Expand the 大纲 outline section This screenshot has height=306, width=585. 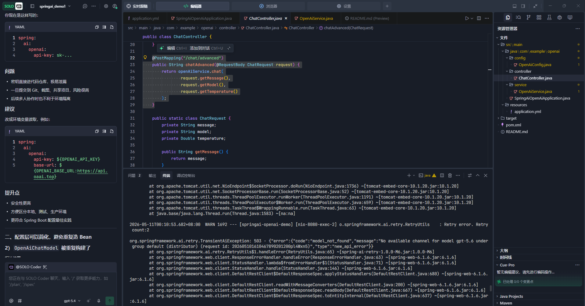coord(504,251)
